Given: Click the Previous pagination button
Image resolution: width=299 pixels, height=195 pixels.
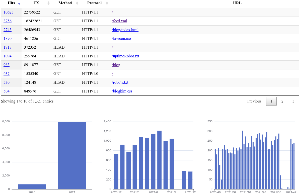Looking at the screenshot, I should (254, 101).
